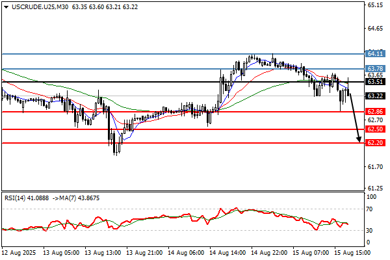
Task: Click the 61.70 price scale value
Action: click(x=375, y=166)
